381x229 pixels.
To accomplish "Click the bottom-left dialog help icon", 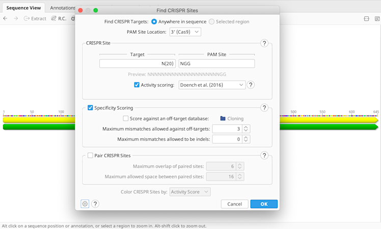I will click(95, 204).
